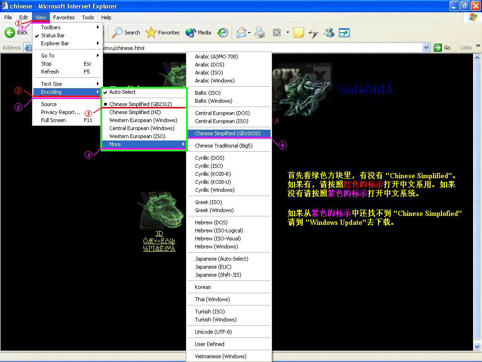Click the green wireframe dragon thumbnail
The width and height of the screenshot is (482, 362).
(x=161, y=210)
